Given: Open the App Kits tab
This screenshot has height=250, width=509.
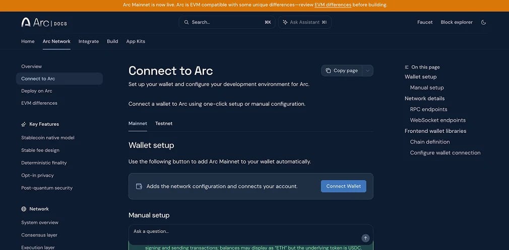Looking at the screenshot, I should tap(136, 41).
